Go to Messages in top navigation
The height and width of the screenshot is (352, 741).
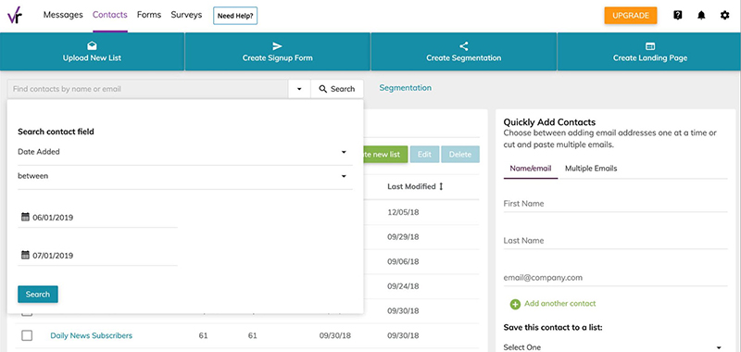pos(63,15)
